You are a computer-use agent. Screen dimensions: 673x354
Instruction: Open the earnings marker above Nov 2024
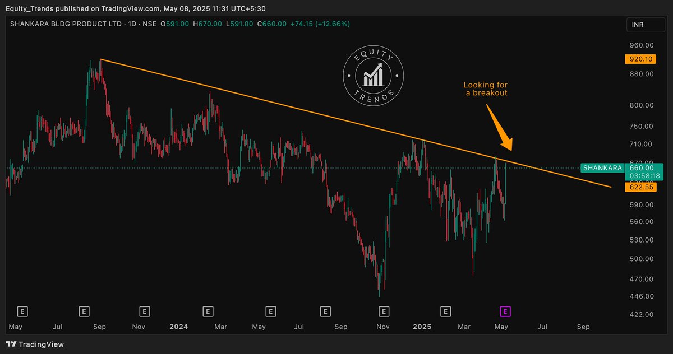coord(384,311)
